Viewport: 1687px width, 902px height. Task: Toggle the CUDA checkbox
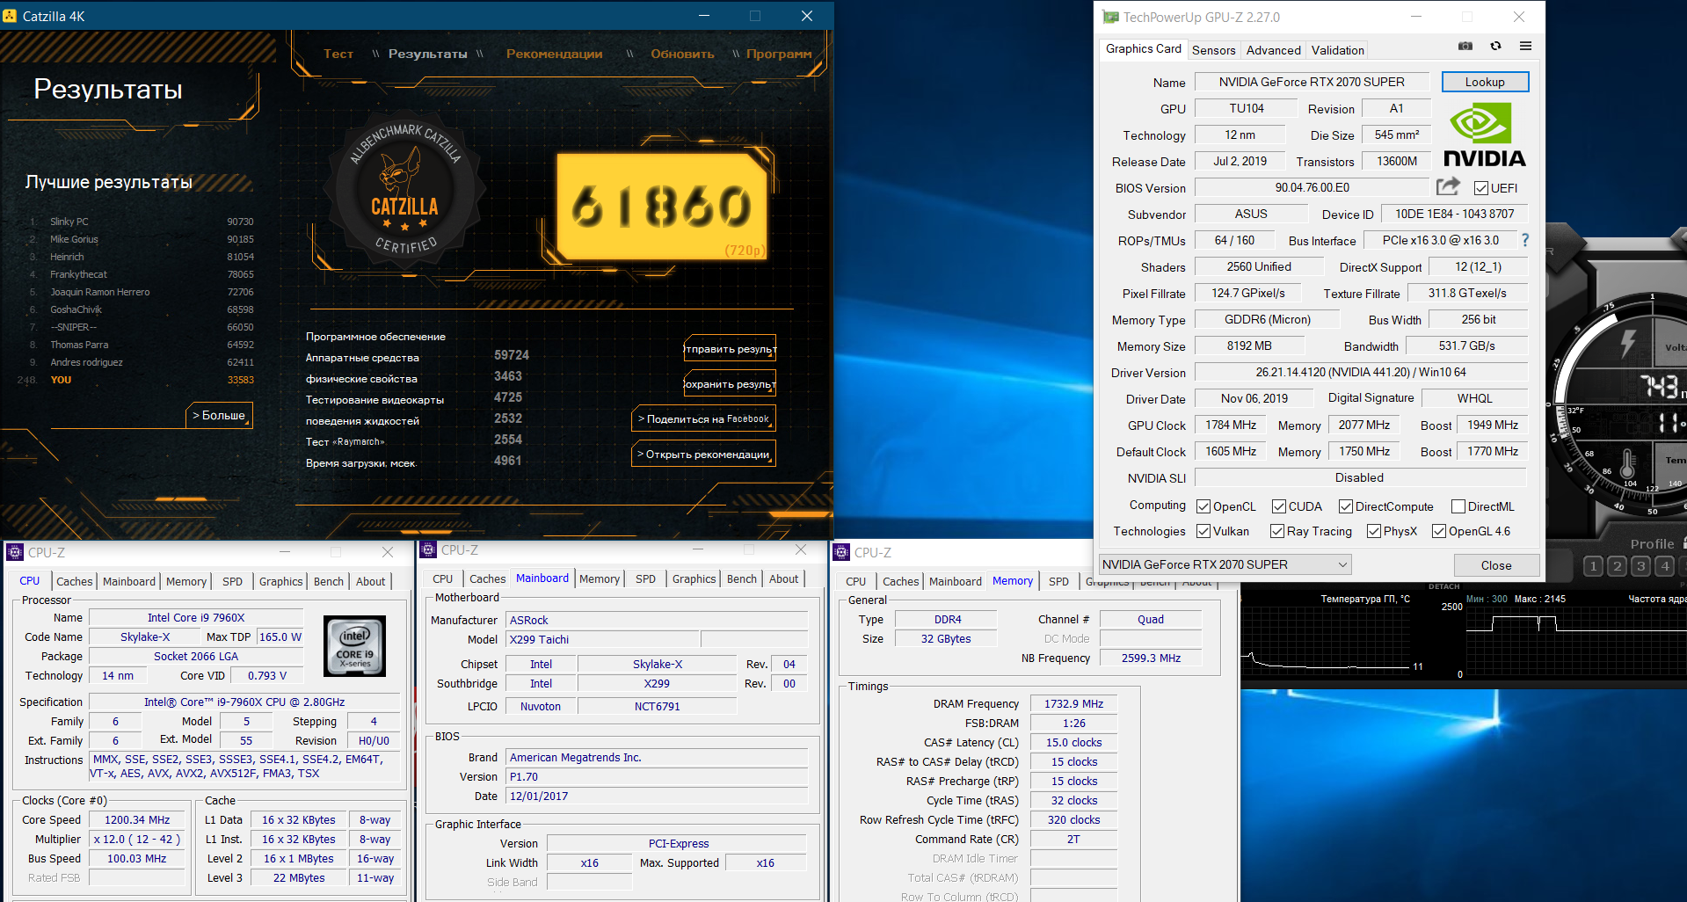[1279, 506]
